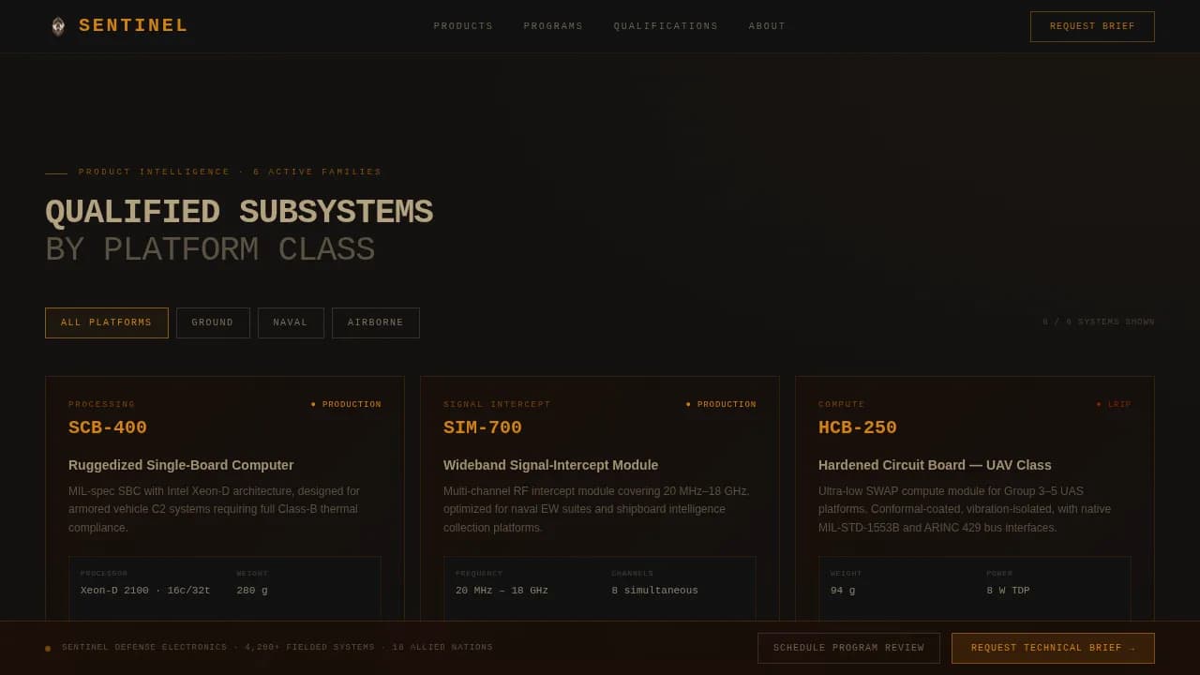1200x675 pixels.
Task: Open the Products menu item
Action: tap(463, 26)
